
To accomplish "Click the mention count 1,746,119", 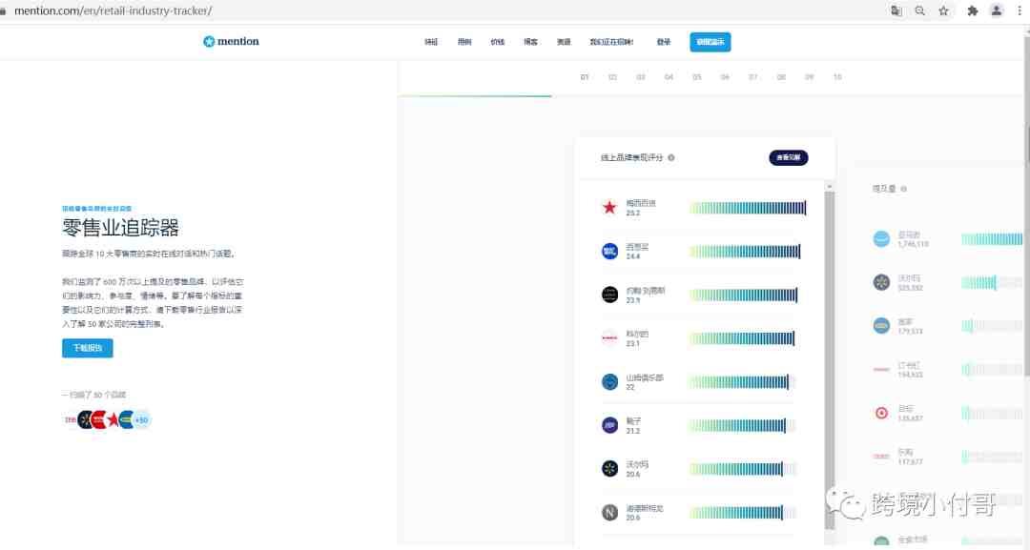I will click(x=913, y=244).
